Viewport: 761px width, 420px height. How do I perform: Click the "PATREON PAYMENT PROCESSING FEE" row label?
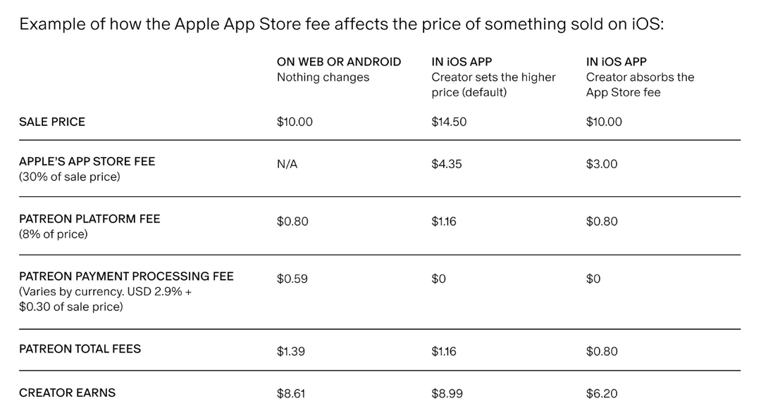[126, 276]
